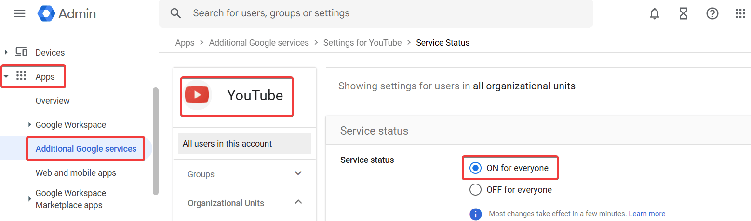Click the Service Status breadcrumb text
This screenshot has width=751, height=221.
[443, 43]
